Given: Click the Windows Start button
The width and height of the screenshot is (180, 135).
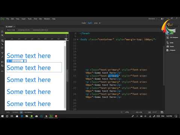Looking at the screenshot, I should point(2,116).
